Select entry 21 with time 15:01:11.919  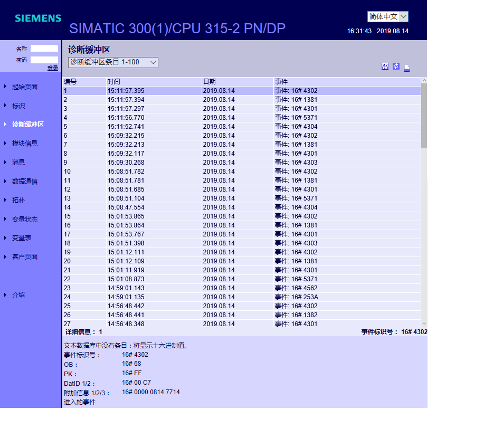(242, 270)
